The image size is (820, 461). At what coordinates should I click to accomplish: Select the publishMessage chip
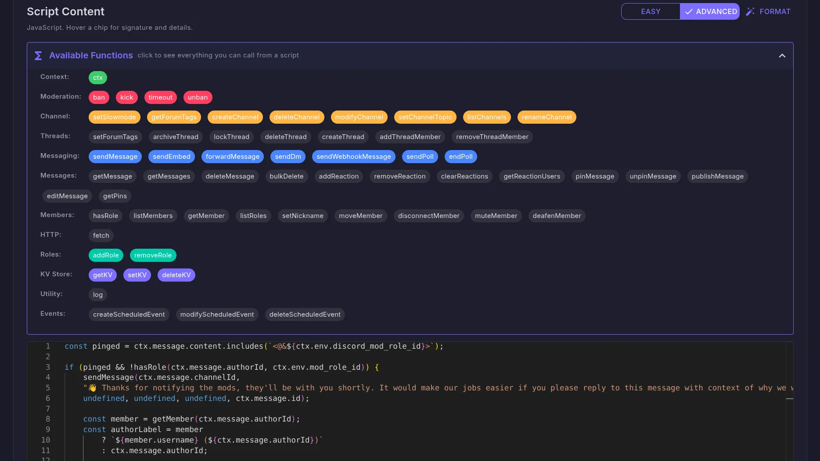tap(718, 176)
